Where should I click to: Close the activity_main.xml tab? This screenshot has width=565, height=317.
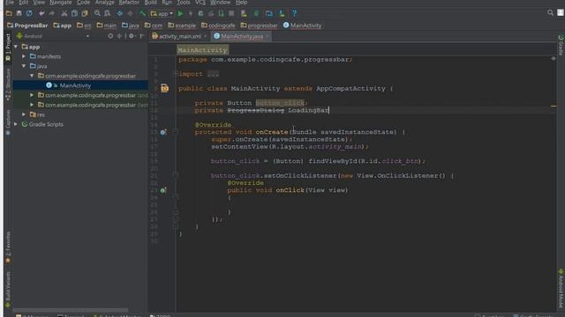(205, 36)
